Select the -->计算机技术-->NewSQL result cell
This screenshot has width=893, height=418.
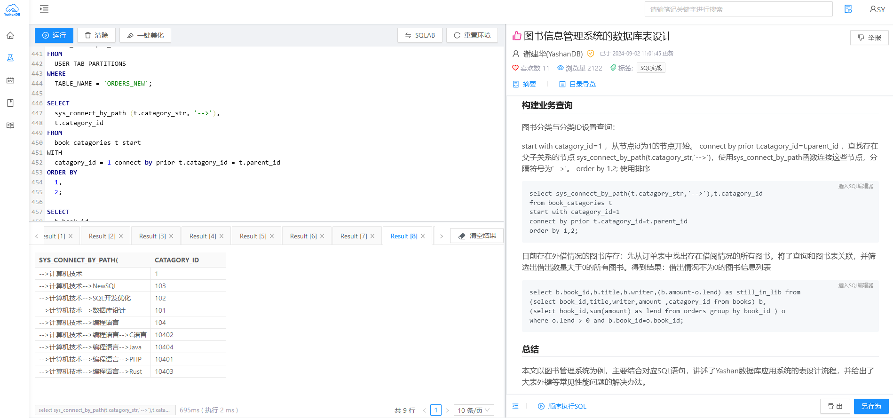(93, 286)
